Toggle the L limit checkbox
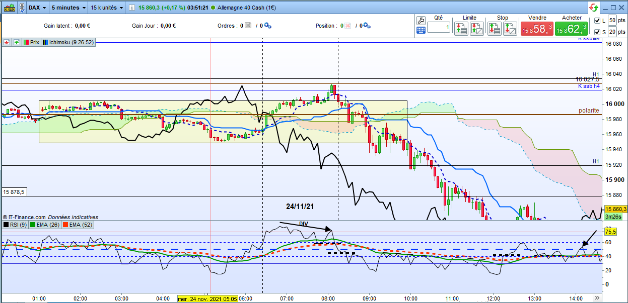 click(x=597, y=21)
